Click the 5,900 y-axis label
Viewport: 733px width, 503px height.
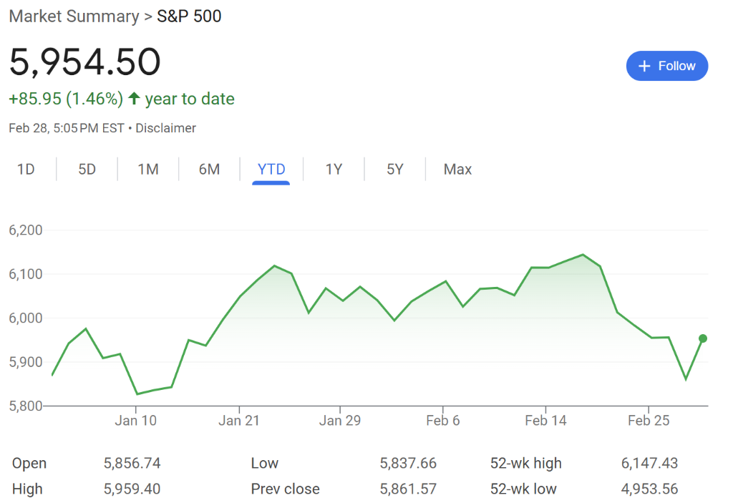pos(26,362)
